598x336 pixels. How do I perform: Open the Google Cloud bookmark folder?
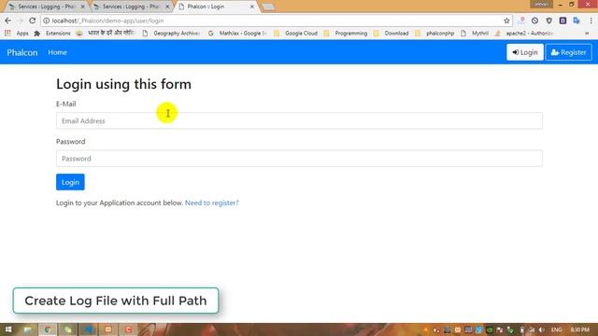tap(296, 34)
